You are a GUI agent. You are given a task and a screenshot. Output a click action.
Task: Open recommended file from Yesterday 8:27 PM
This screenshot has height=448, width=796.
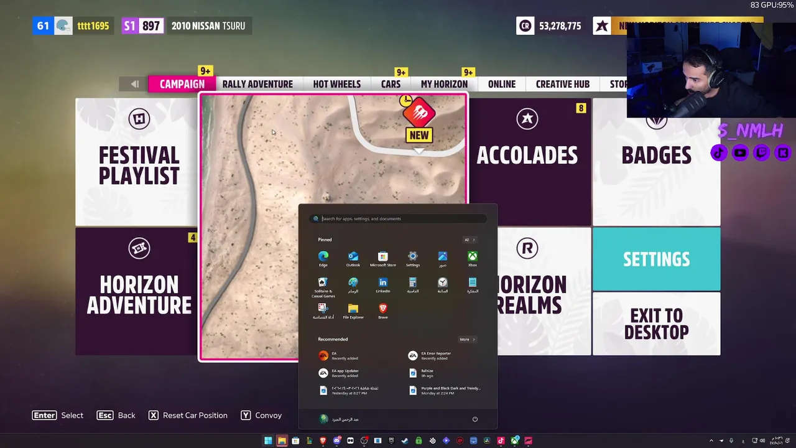click(348, 390)
